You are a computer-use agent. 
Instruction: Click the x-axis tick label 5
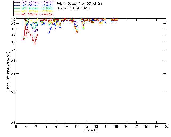coord(16,126)
